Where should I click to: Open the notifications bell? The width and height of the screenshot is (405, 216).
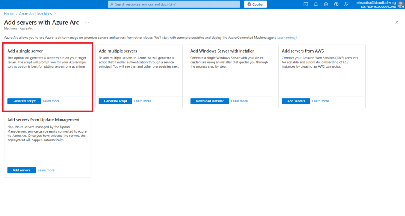coord(316,4)
